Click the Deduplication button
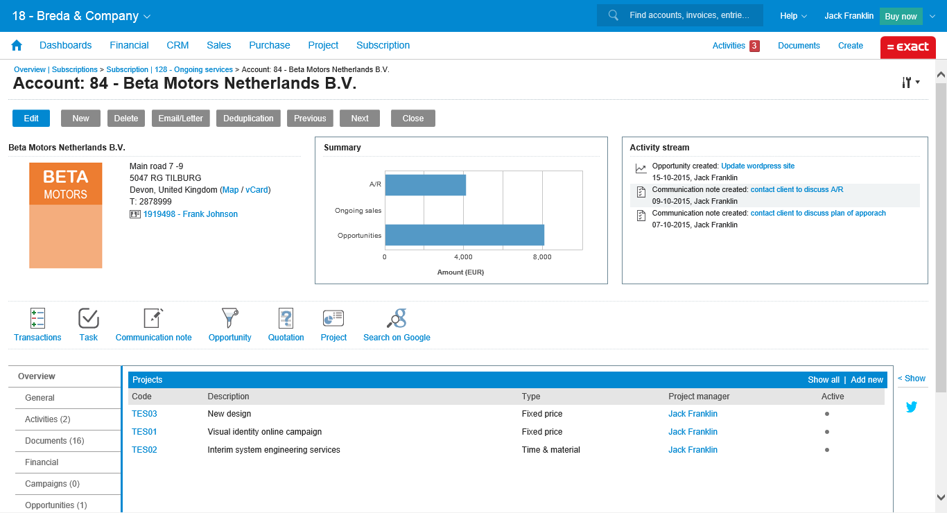This screenshot has width=947, height=513. click(249, 118)
